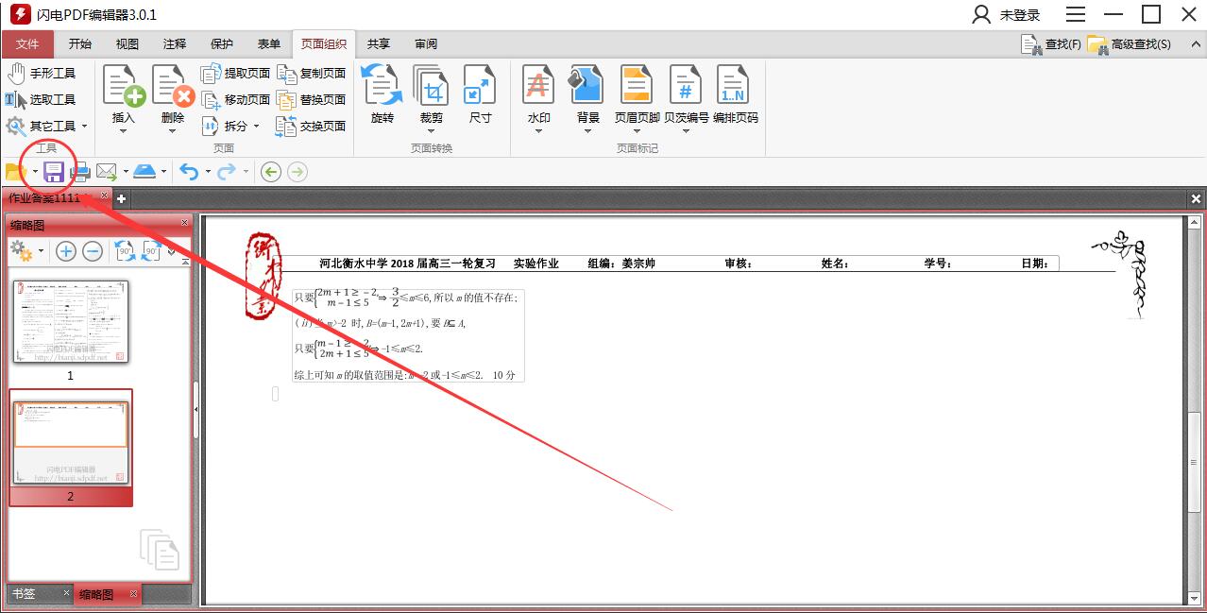Select the page 1 thumbnail
This screenshot has height=613, width=1207.
pos(70,321)
